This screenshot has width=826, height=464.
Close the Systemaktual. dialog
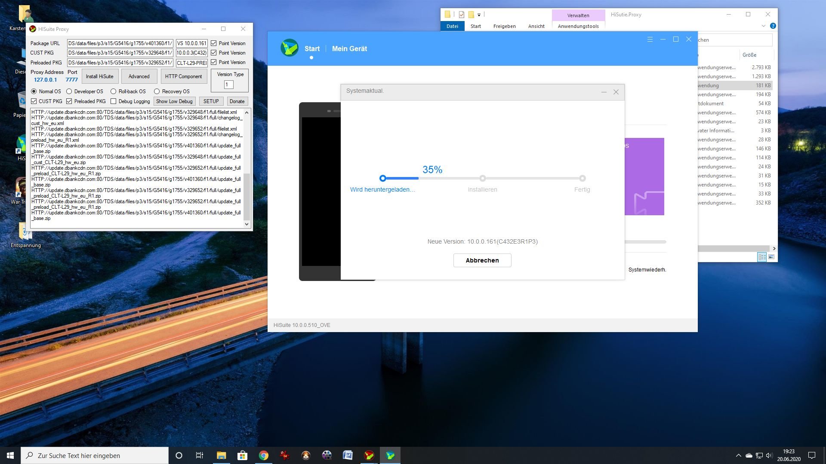(616, 92)
